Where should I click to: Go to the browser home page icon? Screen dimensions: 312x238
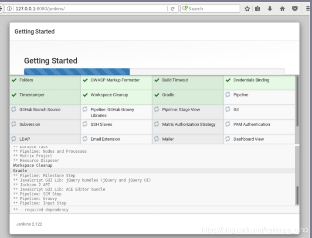(282, 9)
